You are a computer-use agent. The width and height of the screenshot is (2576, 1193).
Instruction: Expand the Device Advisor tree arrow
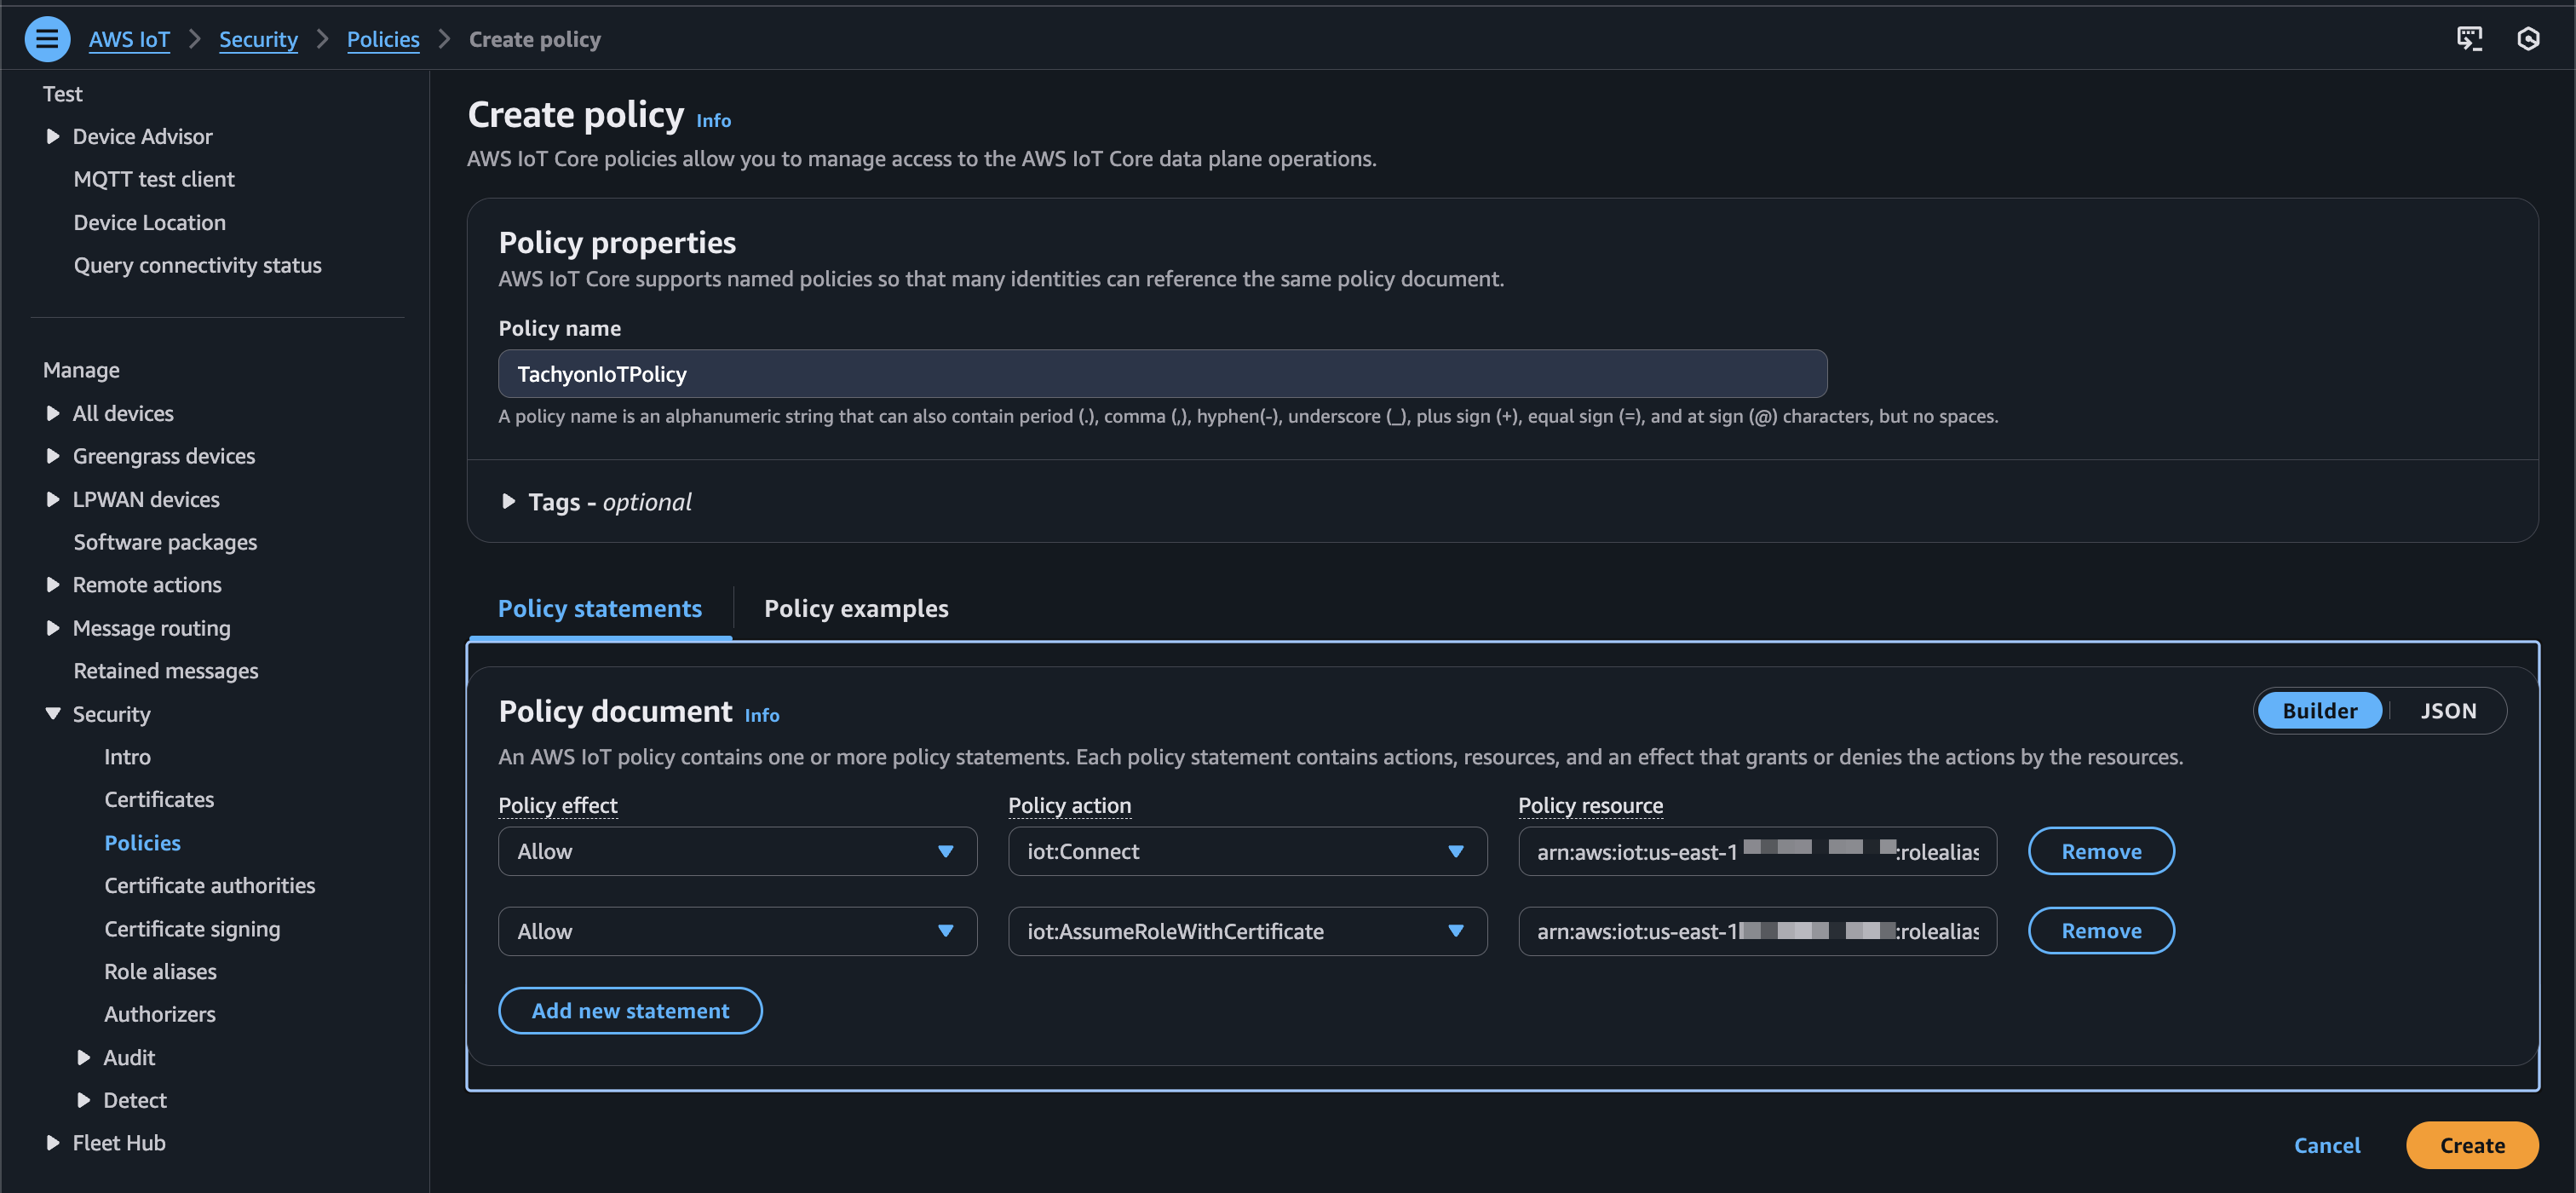click(53, 136)
